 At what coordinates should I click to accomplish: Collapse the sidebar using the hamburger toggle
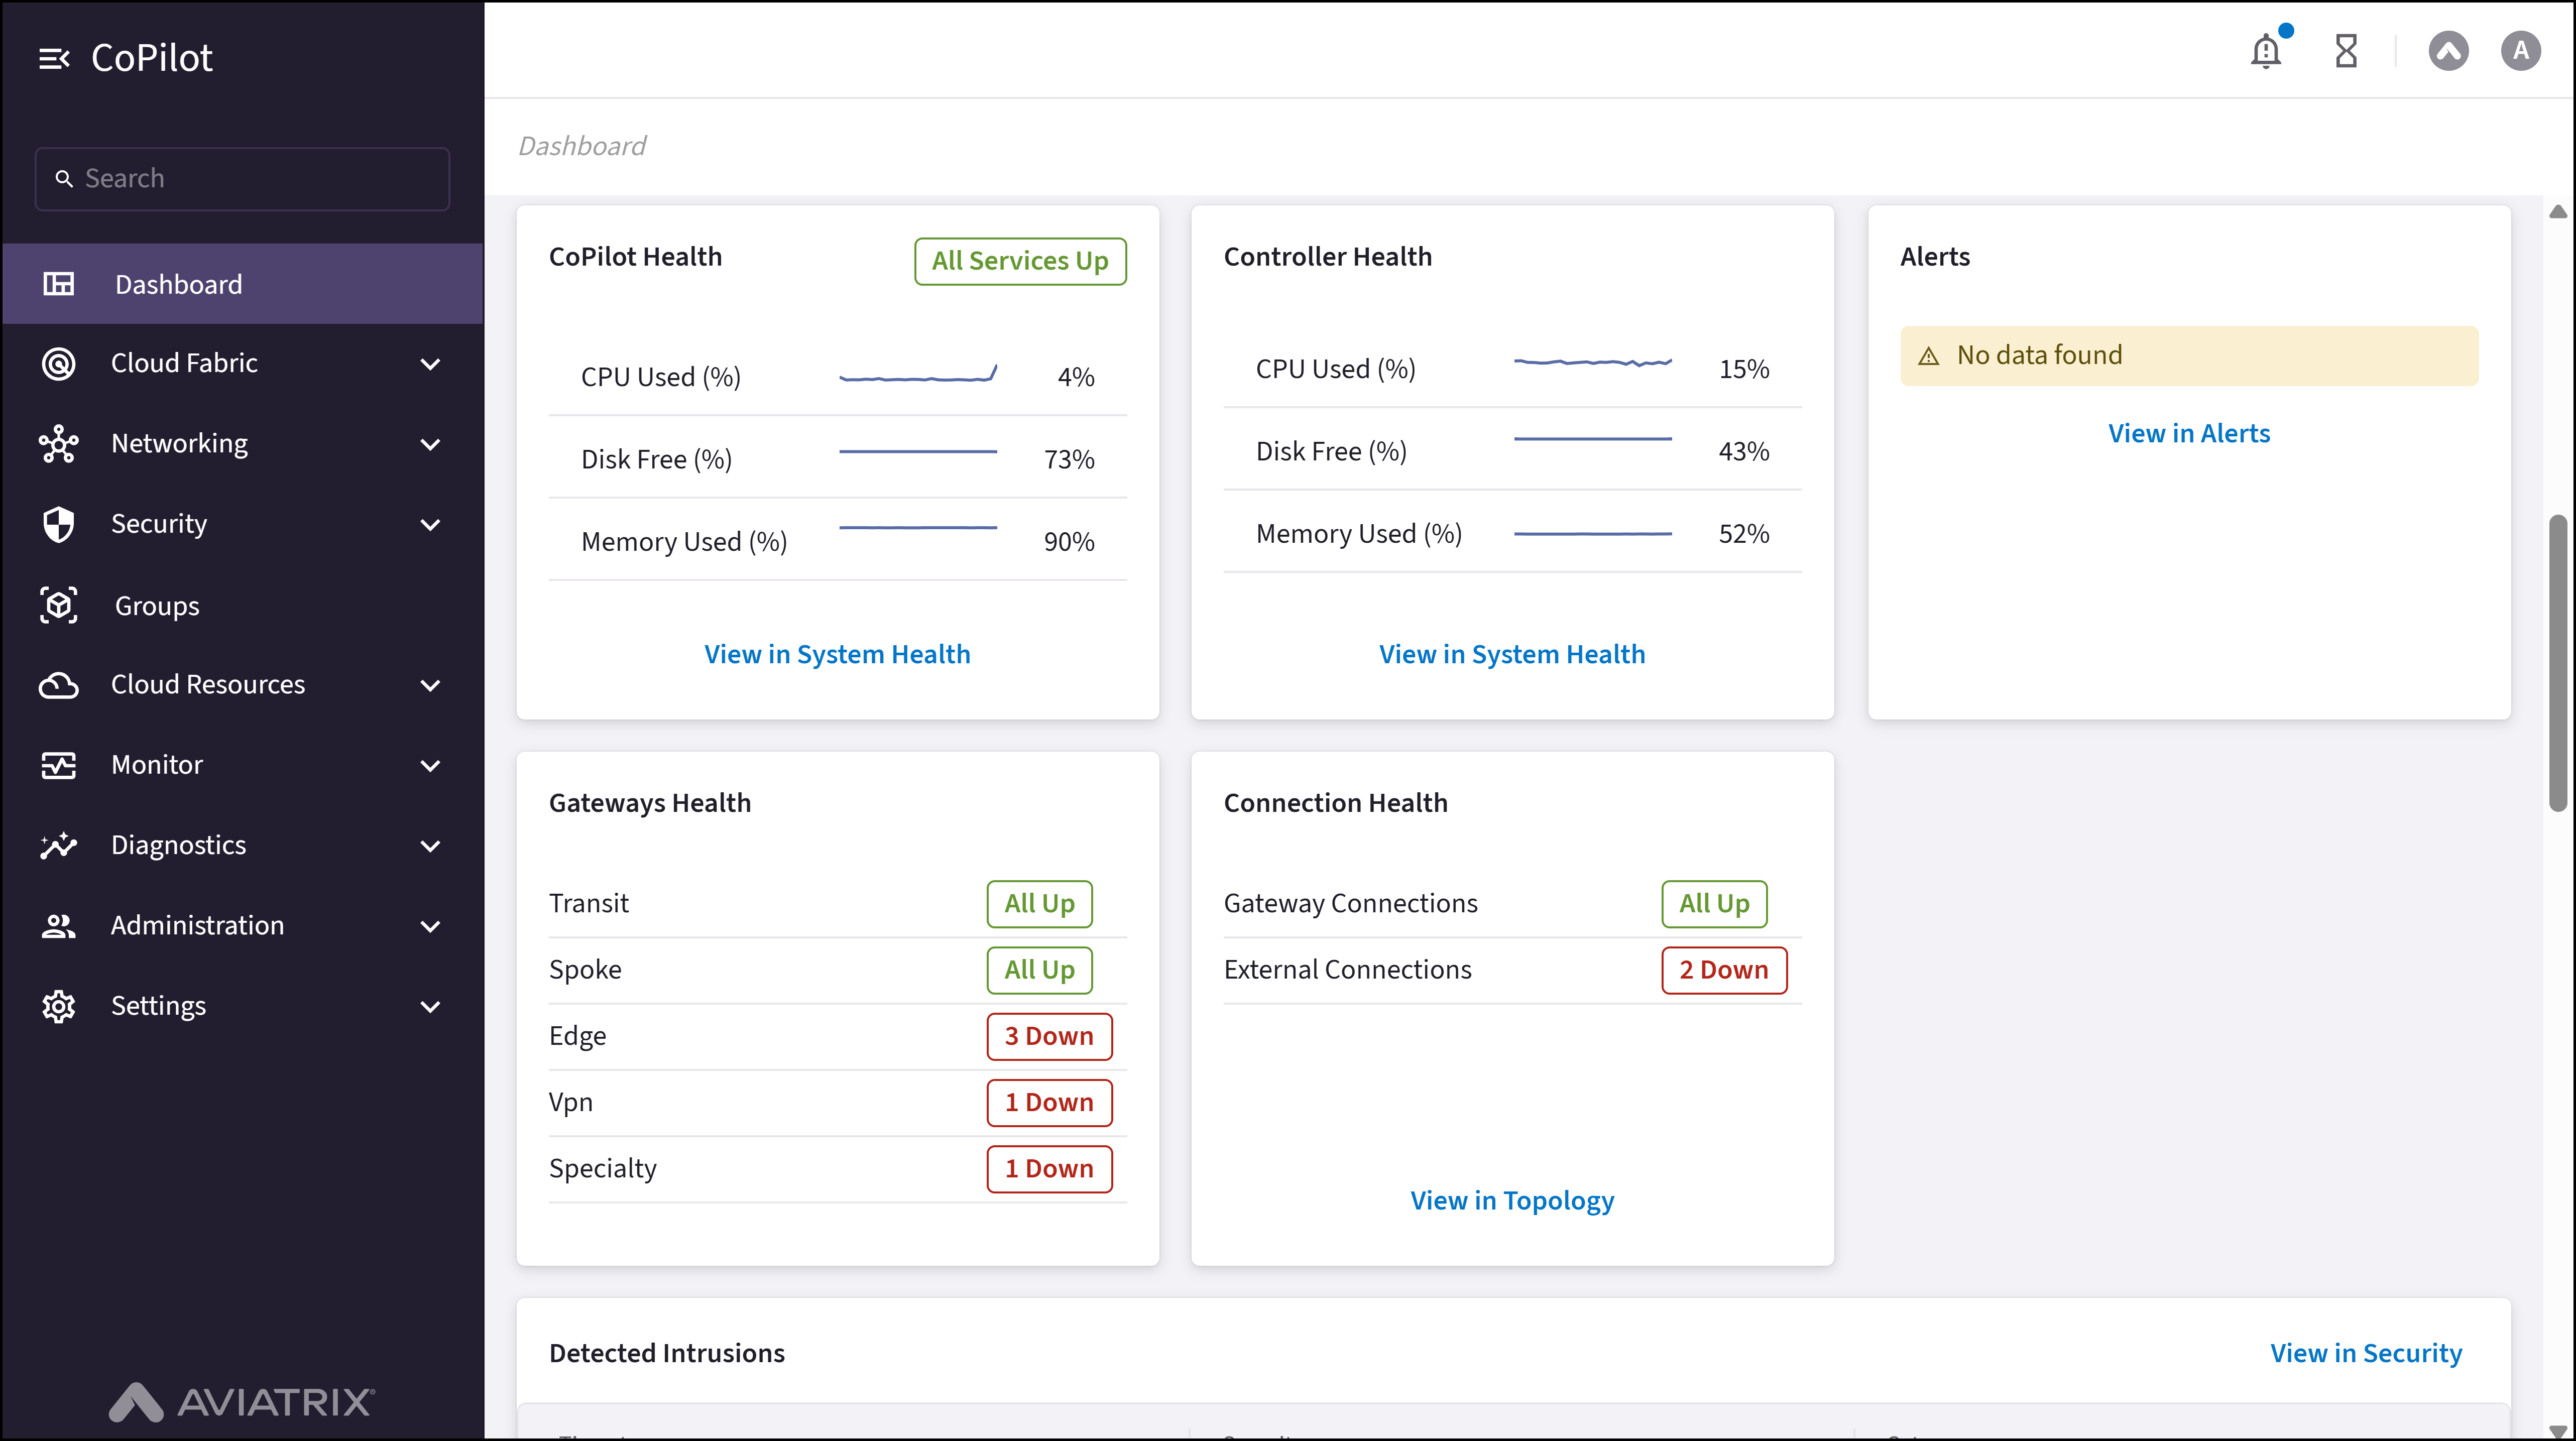[55, 57]
